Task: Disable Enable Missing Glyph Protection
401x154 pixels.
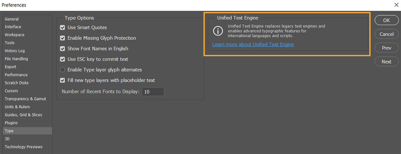Action: (x=62, y=38)
